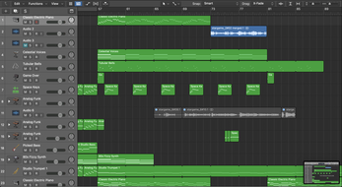Select track 1 Classic Electric Piano instrument icon
The width and height of the screenshot is (342, 187).
(16, 20)
